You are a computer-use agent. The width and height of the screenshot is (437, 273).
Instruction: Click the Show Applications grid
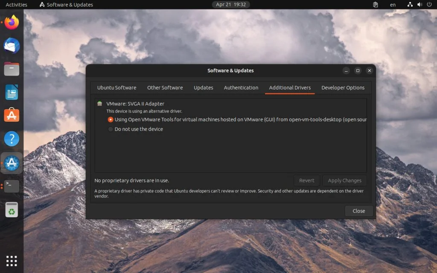(11, 261)
